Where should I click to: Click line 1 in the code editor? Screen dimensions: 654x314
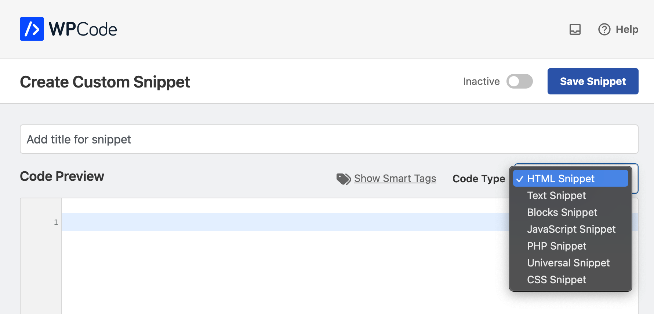[x=285, y=222]
